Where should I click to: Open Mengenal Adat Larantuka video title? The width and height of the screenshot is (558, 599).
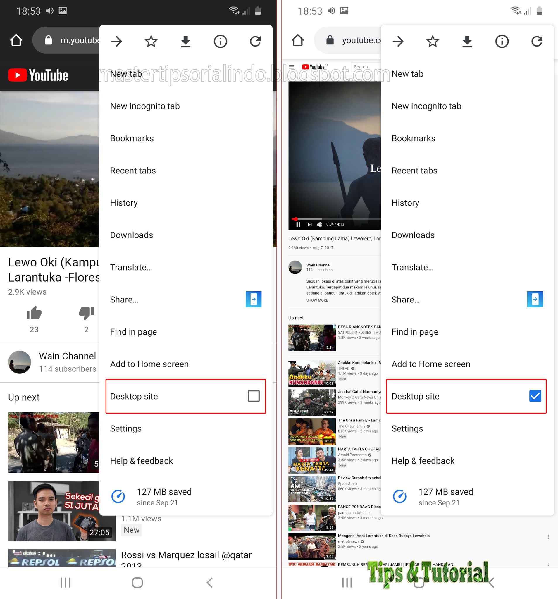coord(383,536)
